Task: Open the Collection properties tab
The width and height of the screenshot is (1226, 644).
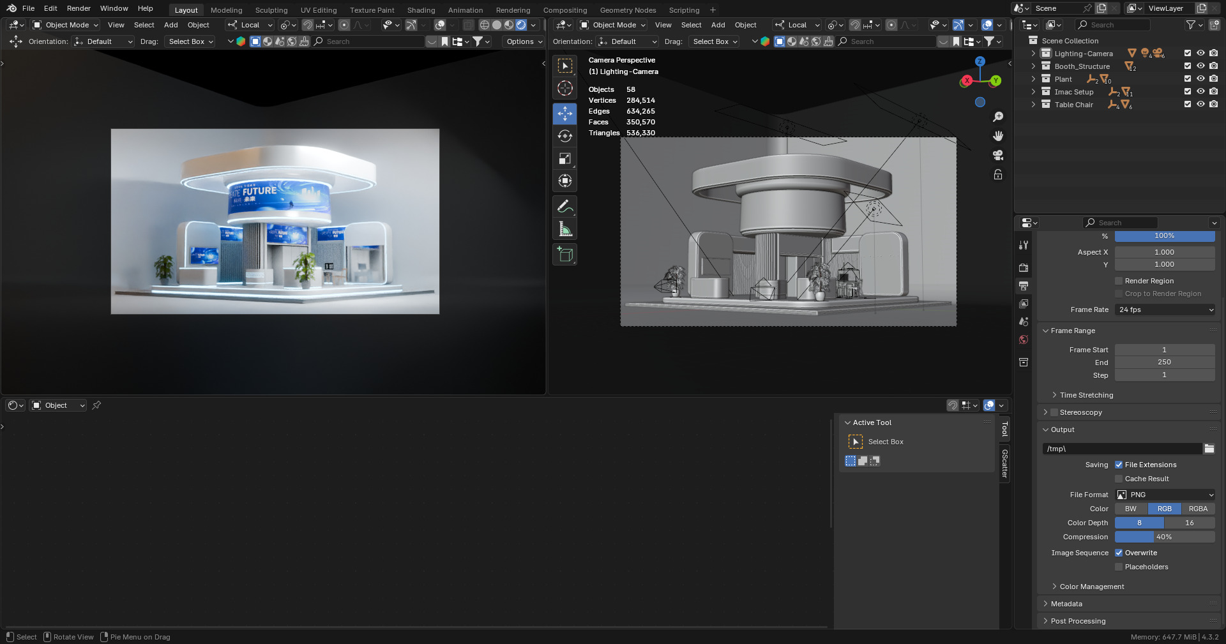Action: [1024, 362]
